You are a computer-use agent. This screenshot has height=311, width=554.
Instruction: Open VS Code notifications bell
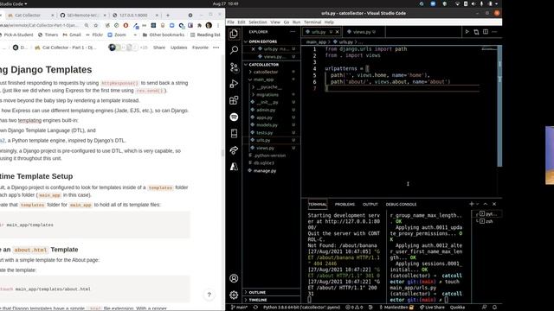click(494, 308)
